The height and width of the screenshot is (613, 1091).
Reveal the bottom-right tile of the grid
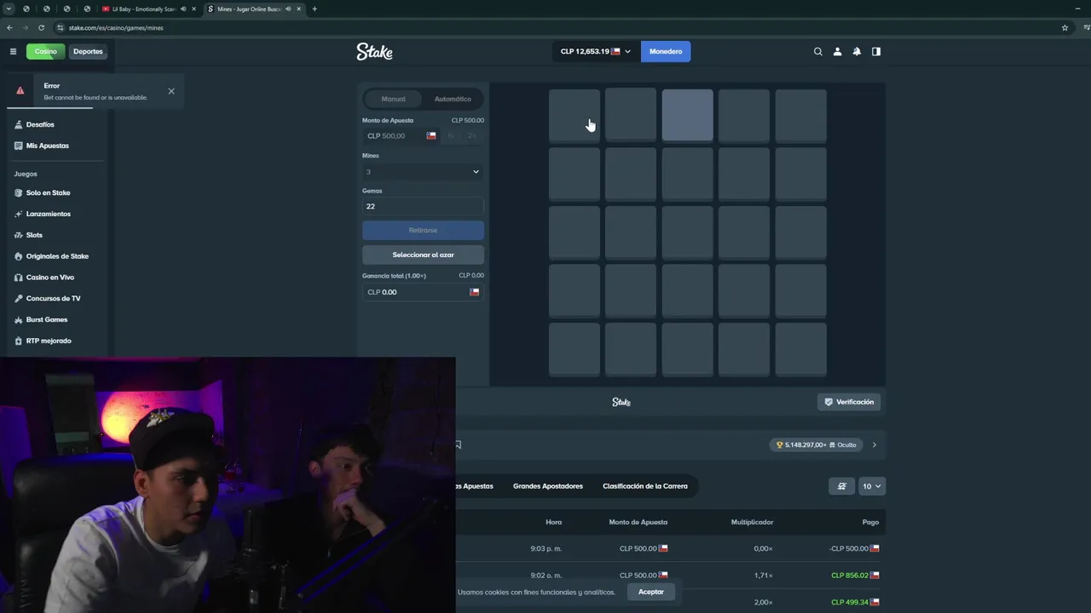coord(801,348)
